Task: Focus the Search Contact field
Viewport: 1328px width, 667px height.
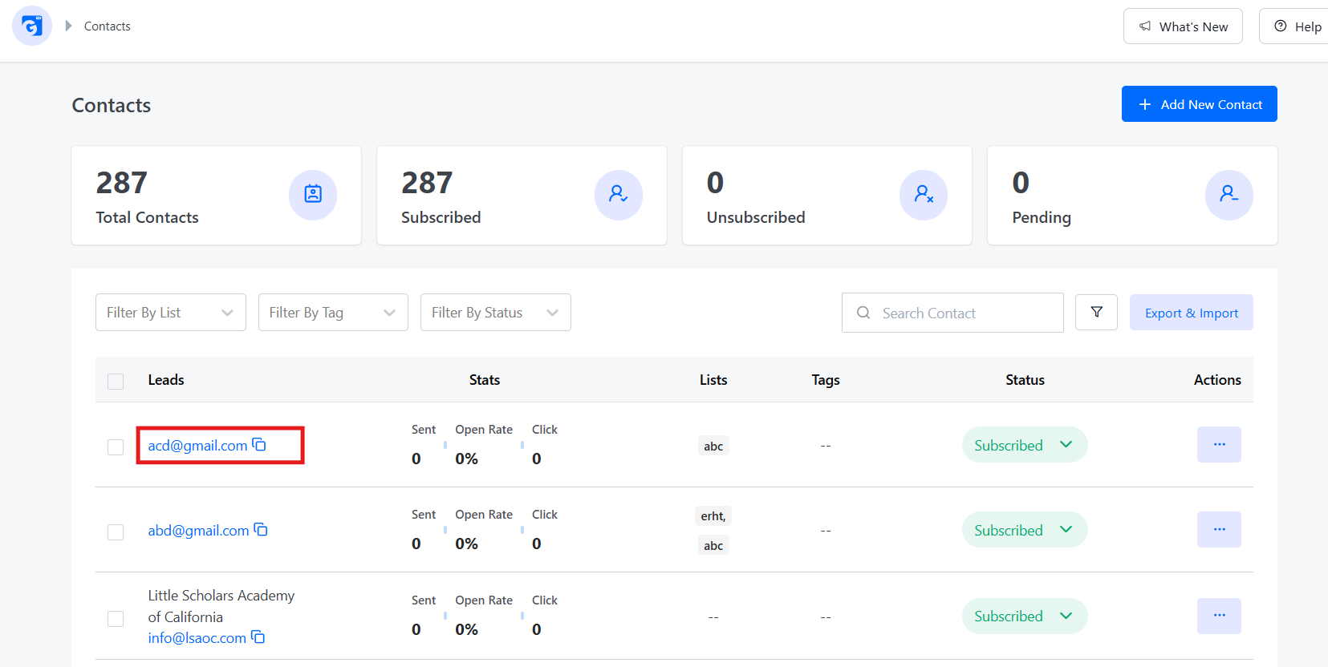Action: (952, 313)
